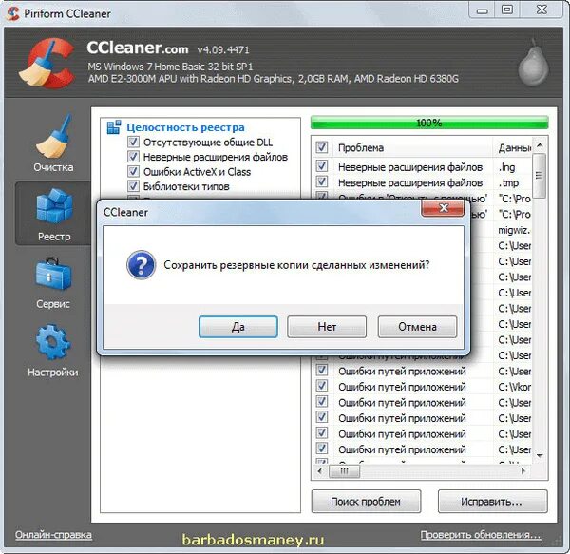Toggle Отсутствующие общие DLL checkbox
The height and width of the screenshot is (554, 570).
click(133, 142)
